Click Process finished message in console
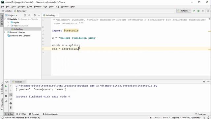The height and width of the screenshot is (119, 211). [43, 97]
